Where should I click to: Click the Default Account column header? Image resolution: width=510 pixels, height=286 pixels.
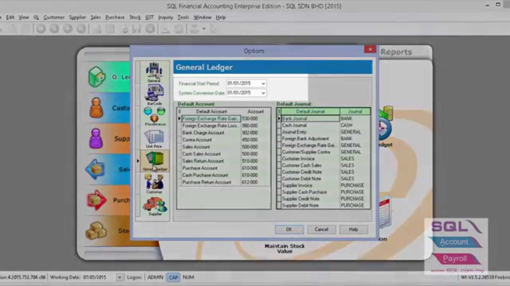211,112
